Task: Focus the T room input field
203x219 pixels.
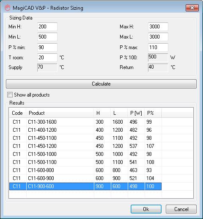Action: click(x=47, y=58)
